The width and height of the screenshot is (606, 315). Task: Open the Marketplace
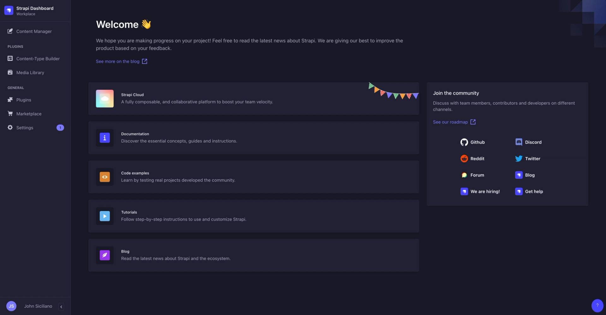click(x=29, y=113)
